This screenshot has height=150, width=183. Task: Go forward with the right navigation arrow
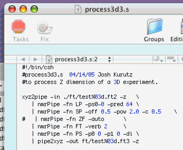tap(36, 59)
